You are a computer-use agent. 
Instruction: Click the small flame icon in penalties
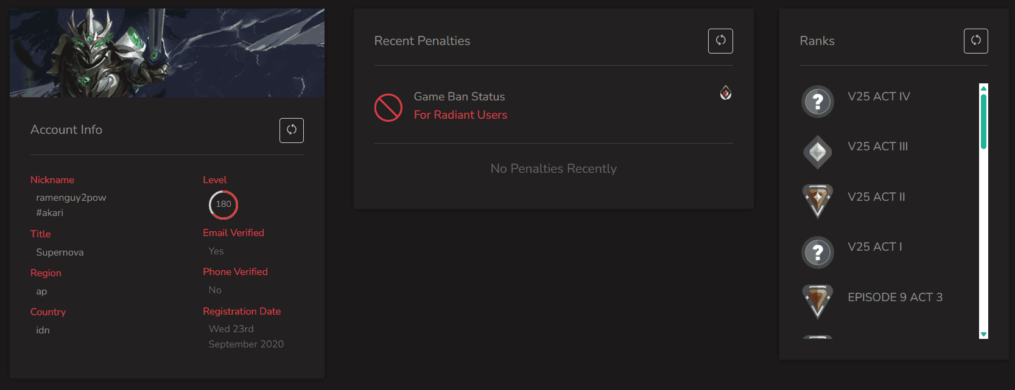coord(726,92)
